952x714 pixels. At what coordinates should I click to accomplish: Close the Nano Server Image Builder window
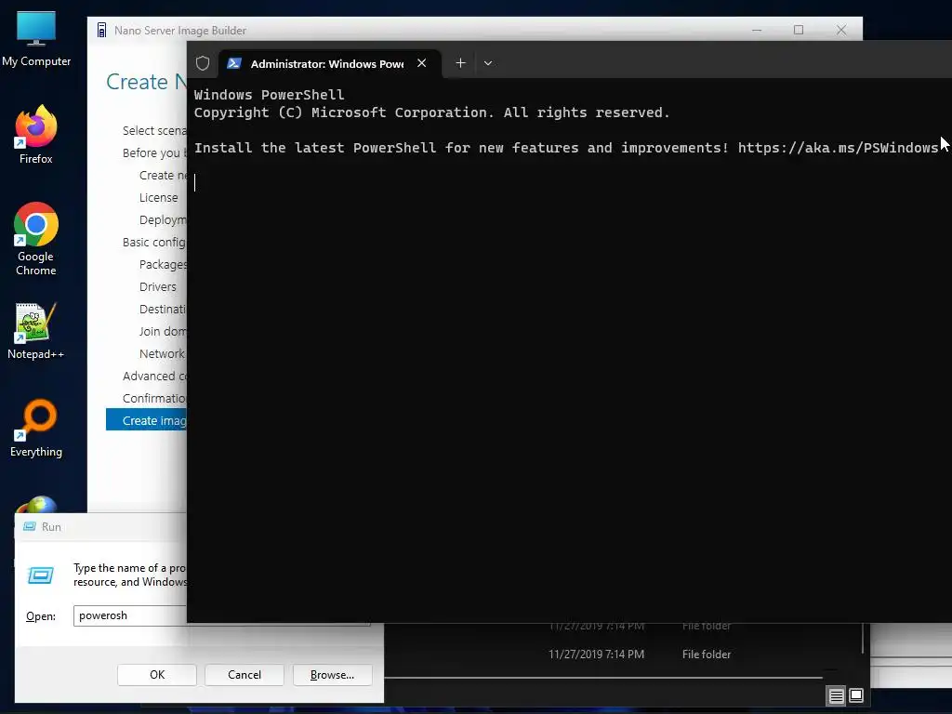pos(840,30)
